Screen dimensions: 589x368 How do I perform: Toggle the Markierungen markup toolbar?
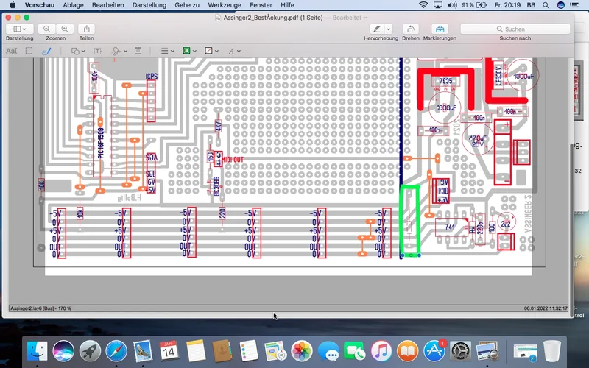click(x=440, y=28)
